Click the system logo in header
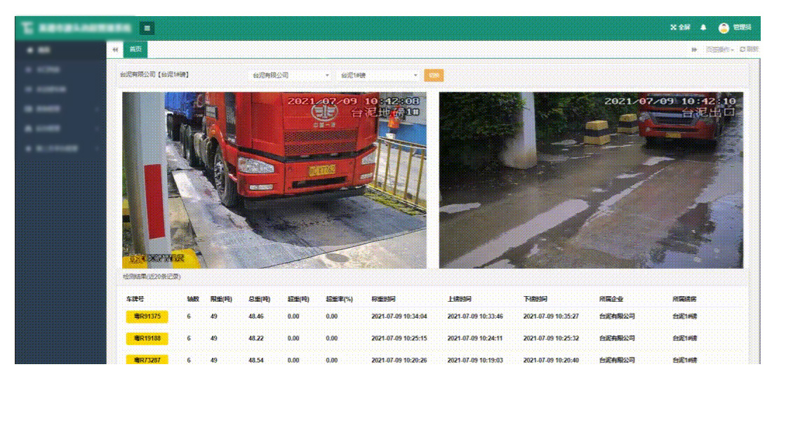 [x=28, y=29]
